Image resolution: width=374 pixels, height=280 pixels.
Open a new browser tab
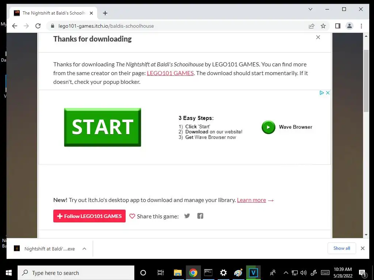tap(105, 13)
